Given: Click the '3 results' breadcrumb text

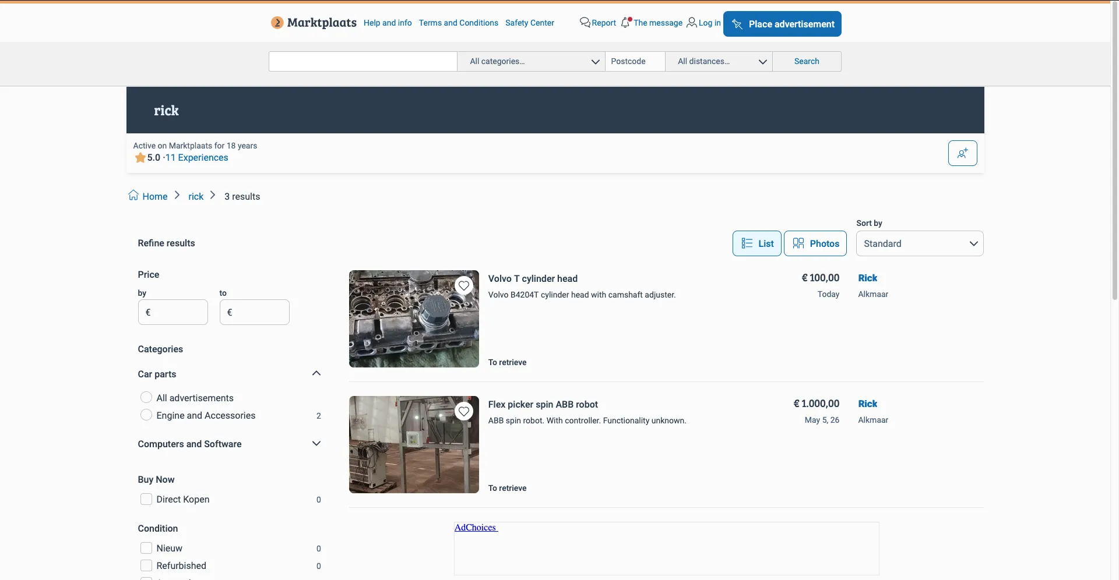Looking at the screenshot, I should [x=242, y=196].
